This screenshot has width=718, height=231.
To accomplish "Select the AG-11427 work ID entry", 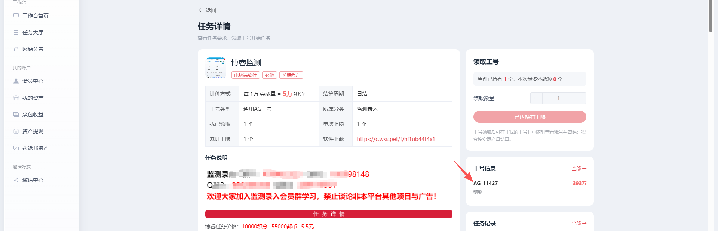I will click(485, 183).
